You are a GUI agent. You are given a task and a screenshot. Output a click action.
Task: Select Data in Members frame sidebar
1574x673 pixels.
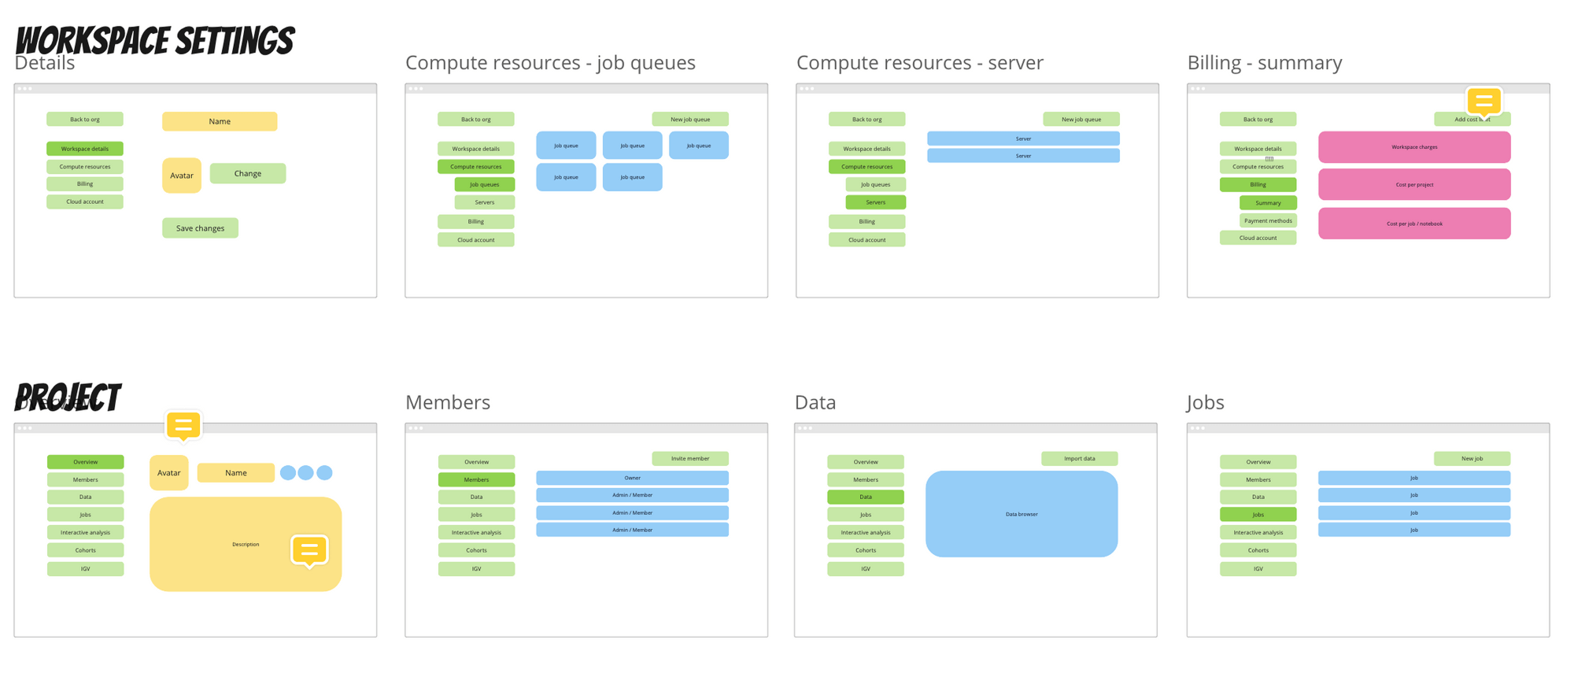pyautogui.click(x=477, y=497)
